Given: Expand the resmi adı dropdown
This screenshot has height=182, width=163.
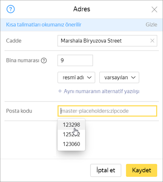Looking at the screenshot, I should click(76, 77).
